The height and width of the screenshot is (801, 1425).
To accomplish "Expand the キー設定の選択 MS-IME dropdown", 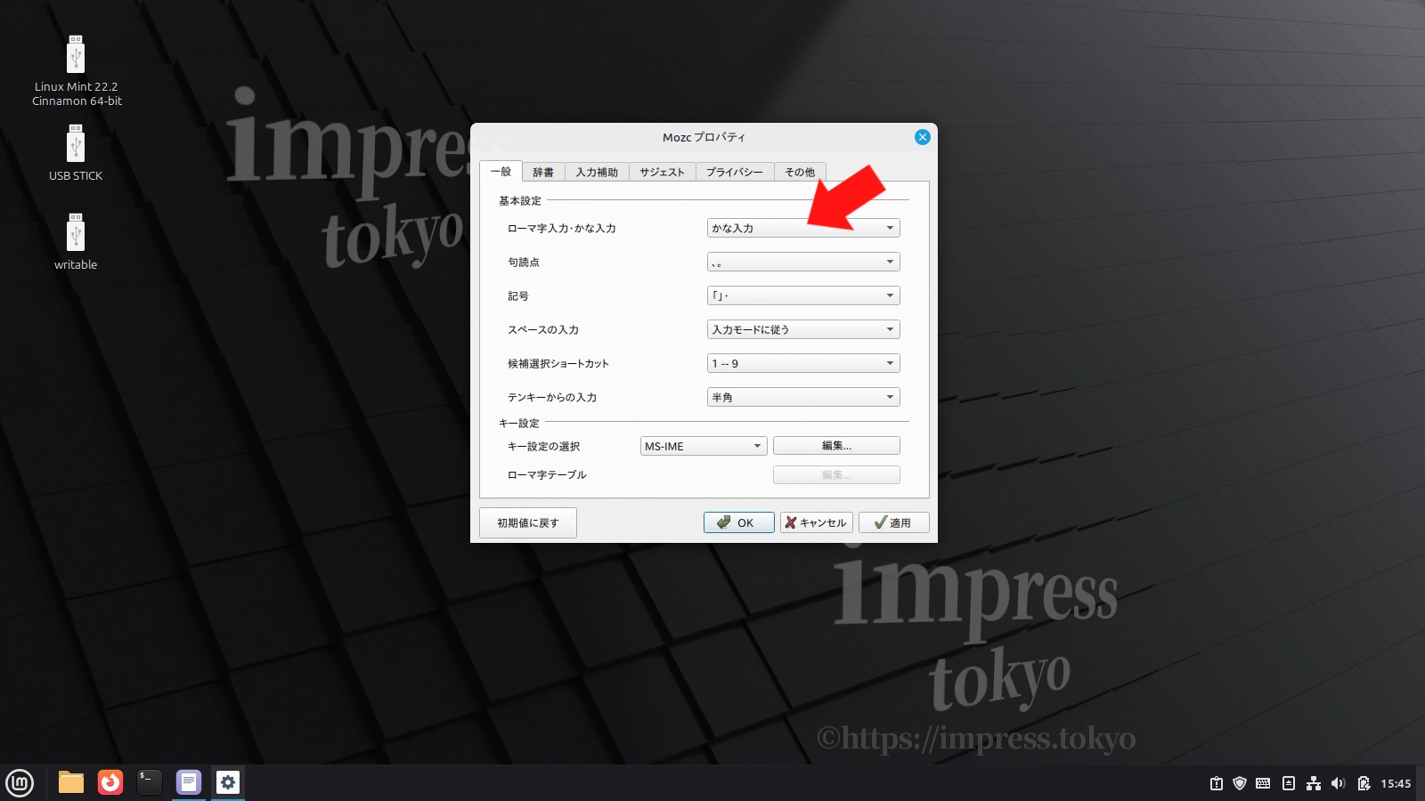I will tap(704, 446).
